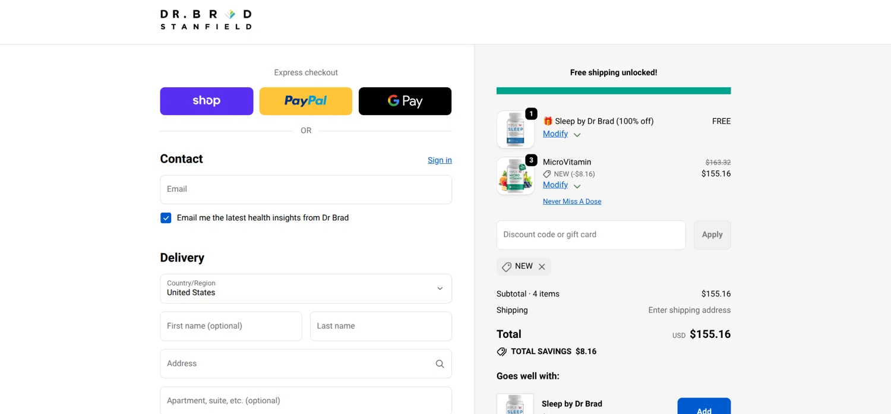Pay with Google Pay express button
Viewport: 891px width, 414px height.
click(x=405, y=101)
